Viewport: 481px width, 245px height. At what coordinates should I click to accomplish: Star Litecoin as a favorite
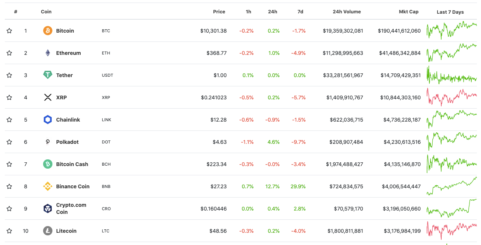coord(9,231)
